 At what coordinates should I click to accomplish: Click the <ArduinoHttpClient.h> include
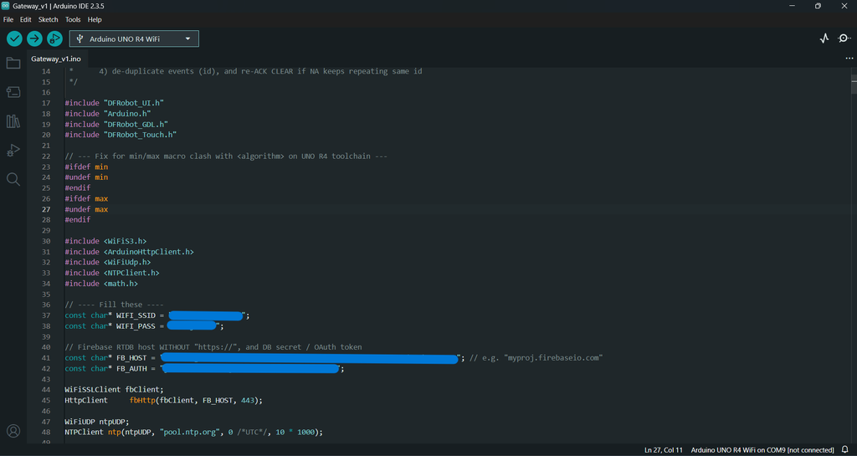tap(149, 252)
